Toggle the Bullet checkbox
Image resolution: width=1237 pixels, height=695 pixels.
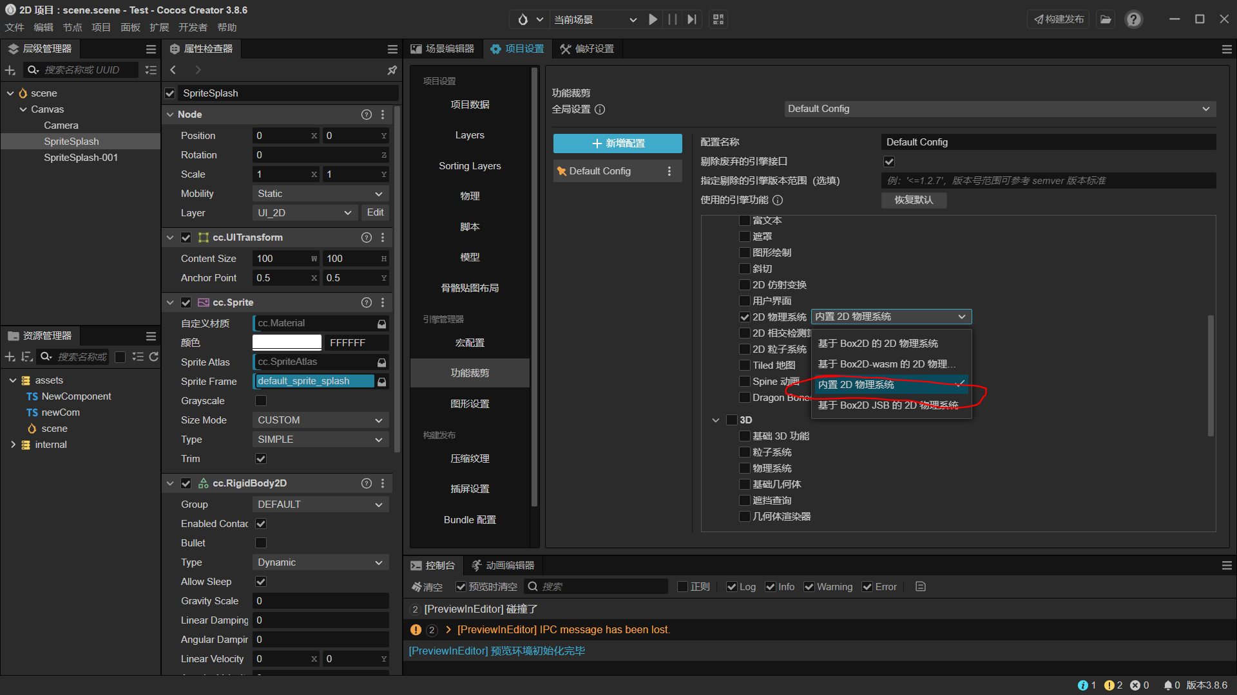click(261, 543)
